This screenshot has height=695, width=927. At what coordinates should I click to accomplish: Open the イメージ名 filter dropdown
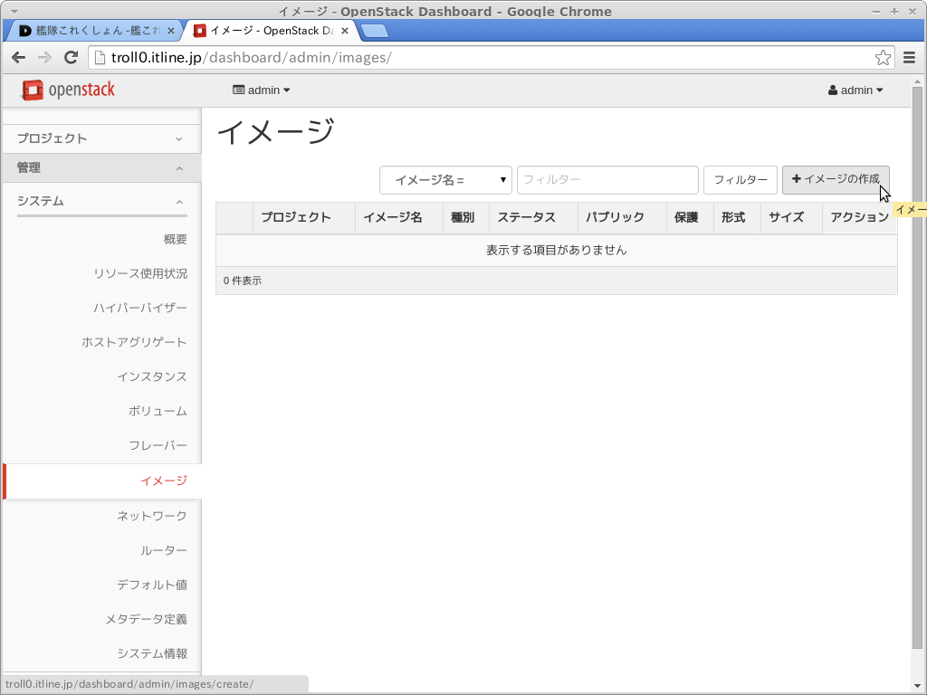coord(445,180)
